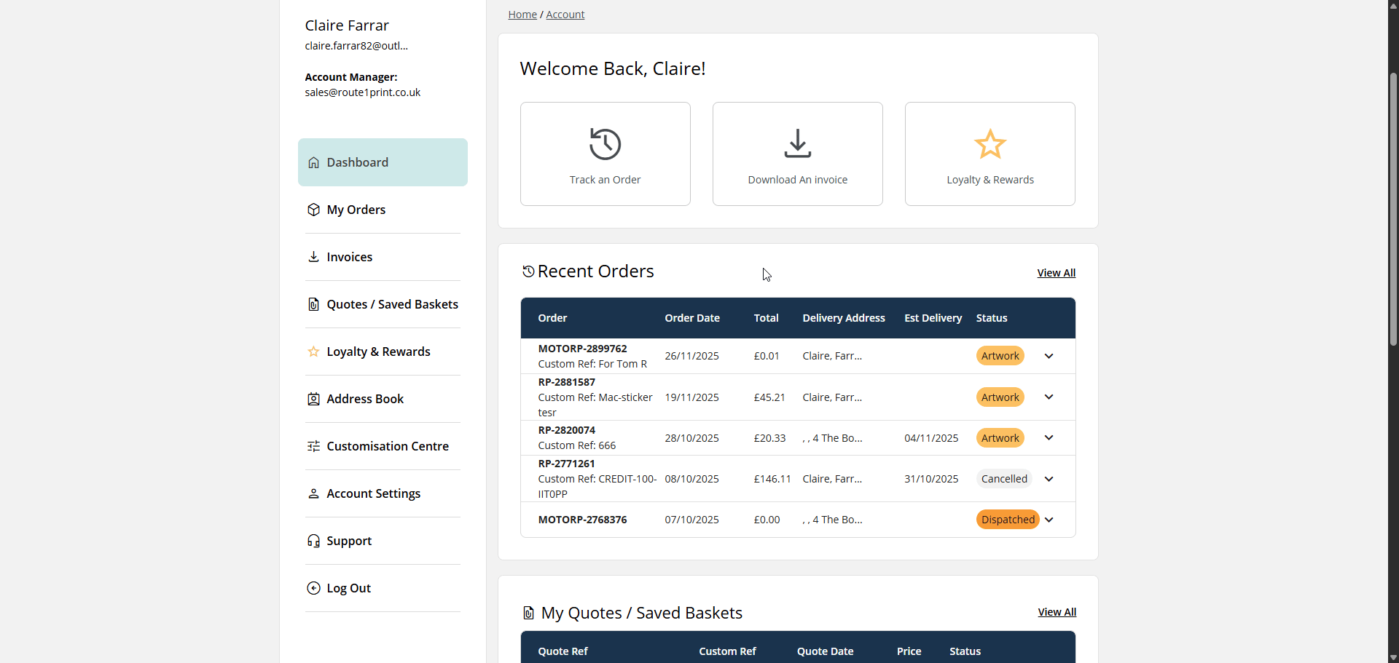Expand order RP-2881587 details chevron
This screenshot has width=1399, height=663.
(x=1049, y=397)
